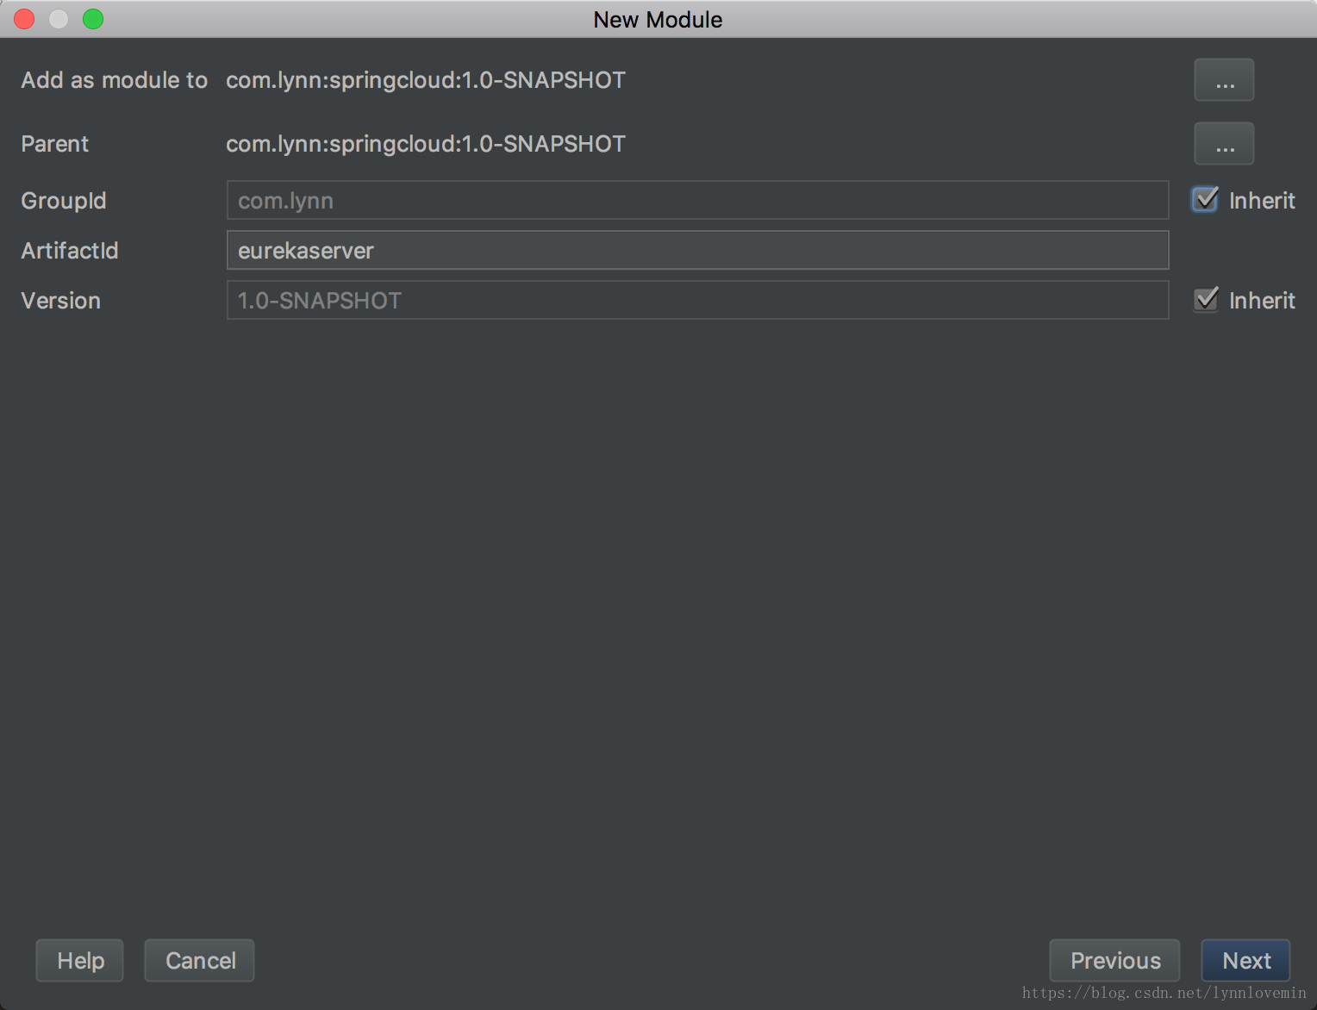The width and height of the screenshot is (1317, 1010).
Task: Select the 'Add as module to' value text
Action: pyautogui.click(x=426, y=80)
